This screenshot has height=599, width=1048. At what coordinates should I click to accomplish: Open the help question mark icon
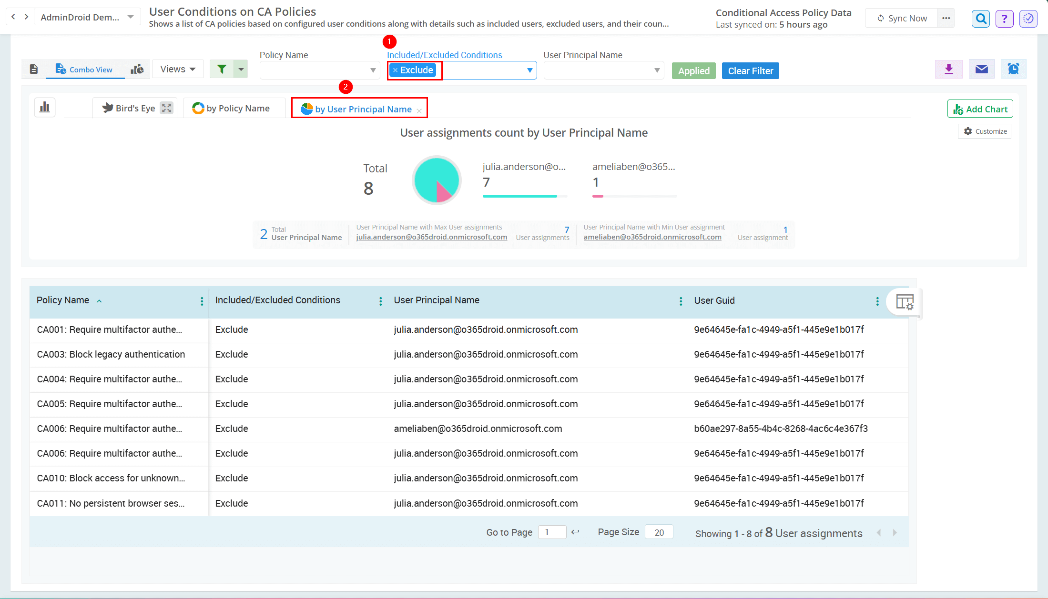[1004, 19]
